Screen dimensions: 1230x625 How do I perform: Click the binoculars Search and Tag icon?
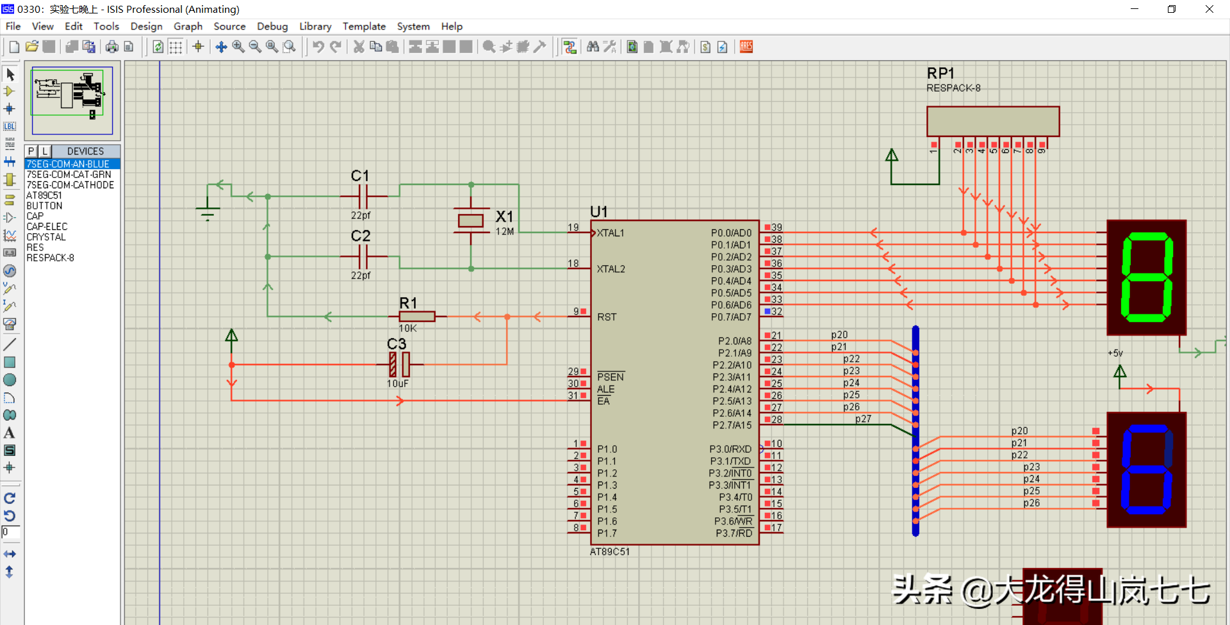[x=593, y=47]
